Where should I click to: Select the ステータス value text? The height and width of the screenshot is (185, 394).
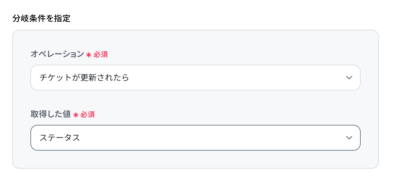60,138
